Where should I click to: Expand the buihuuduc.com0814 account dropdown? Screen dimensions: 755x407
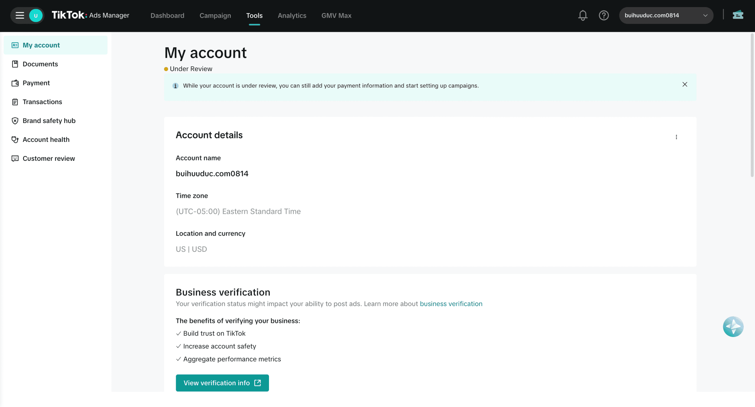coord(666,15)
